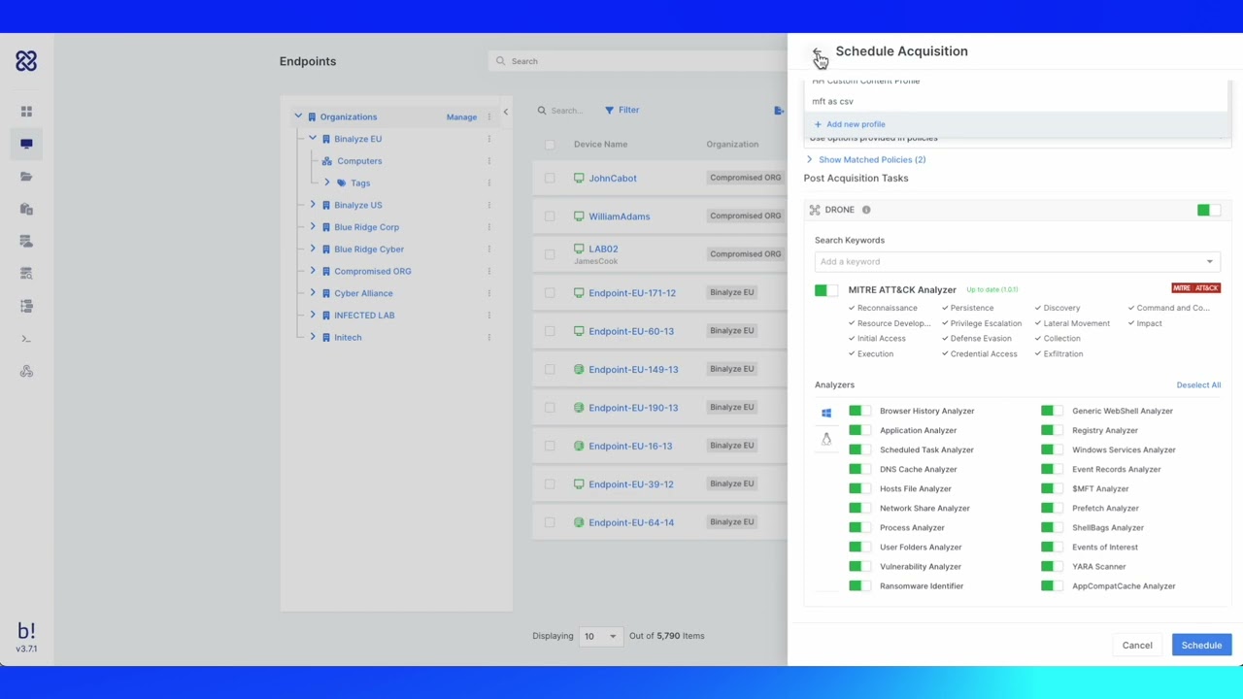This screenshot has height=699, width=1243.
Task: Click the Endpoint-EU-149-13 server icon
Action: [579, 369]
